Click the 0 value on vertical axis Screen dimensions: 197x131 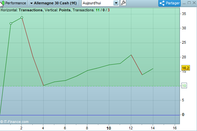(183, 115)
